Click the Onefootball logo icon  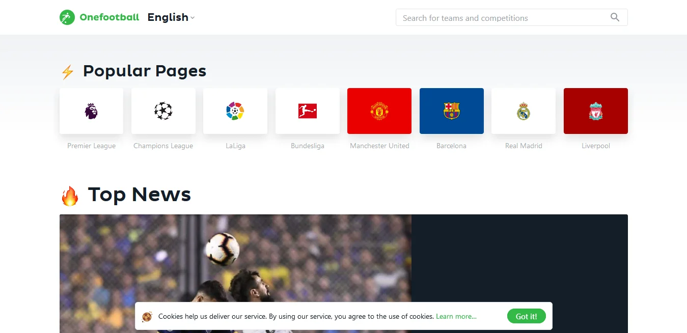tap(67, 17)
